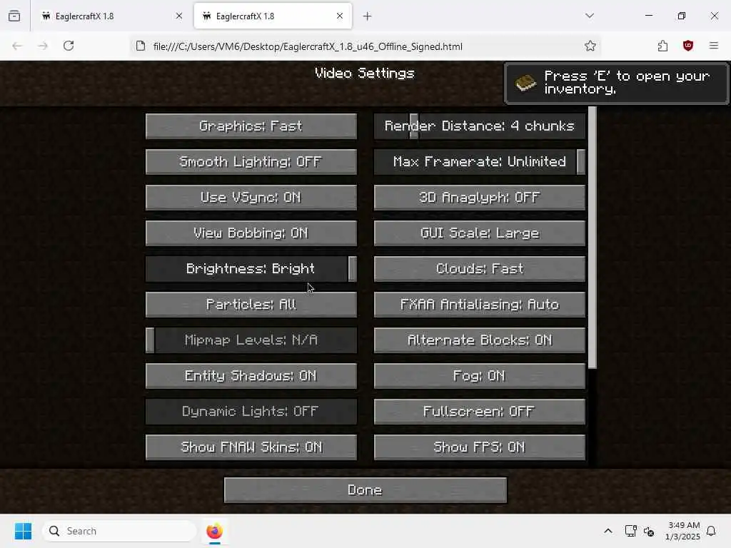The image size is (731, 548).
Task: Switch to the first EaglercraftX 1.8 tab
Action: [110, 16]
